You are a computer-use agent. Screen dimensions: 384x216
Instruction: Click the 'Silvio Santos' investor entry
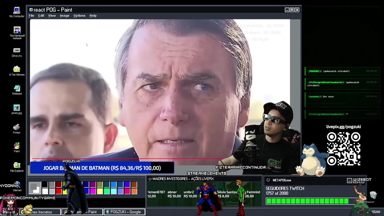point(227,194)
